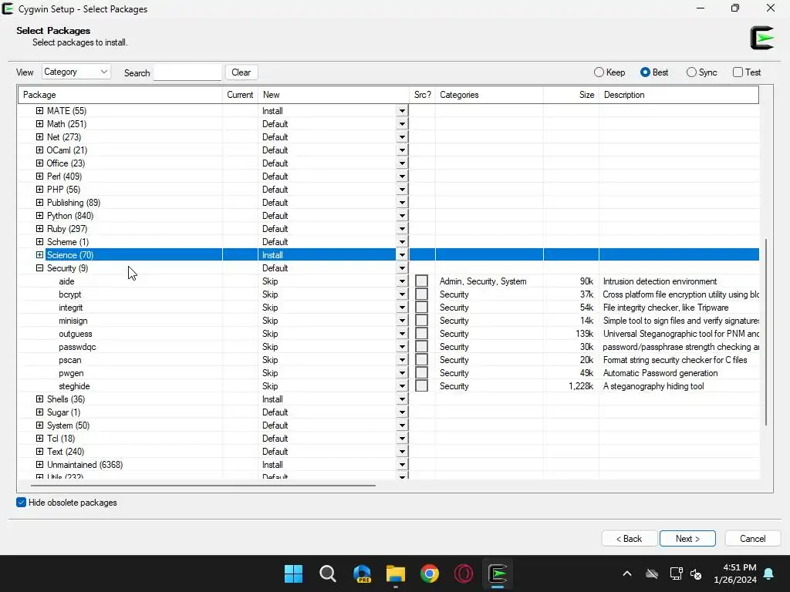790x592 pixels.
Task: Open taskbar Search icon
Action: pos(327,573)
